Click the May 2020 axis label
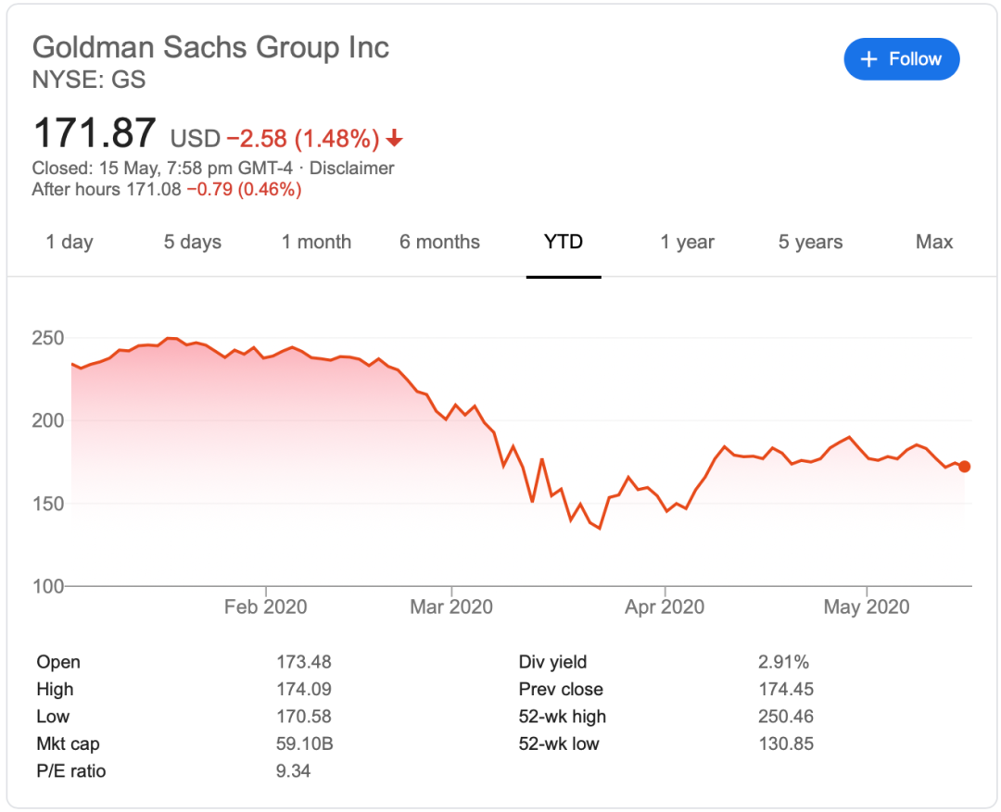This screenshot has height=812, width=1001. tap(867, 607)
